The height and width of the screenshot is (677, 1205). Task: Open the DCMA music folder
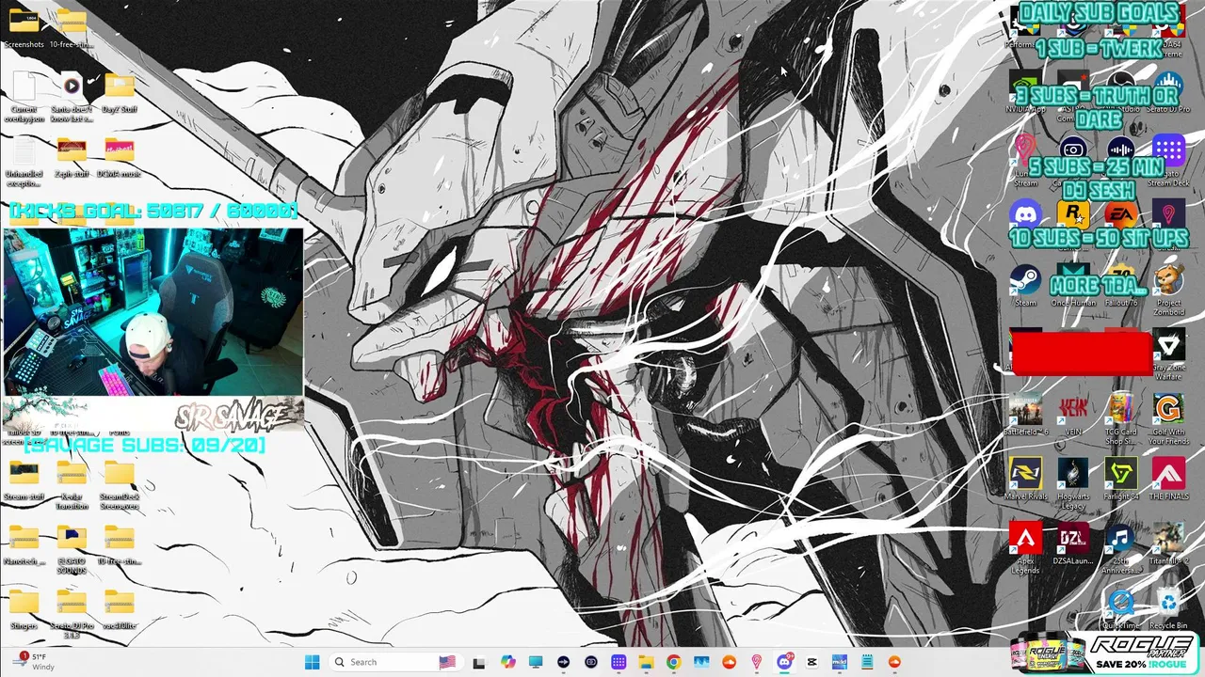click(120, 157)
